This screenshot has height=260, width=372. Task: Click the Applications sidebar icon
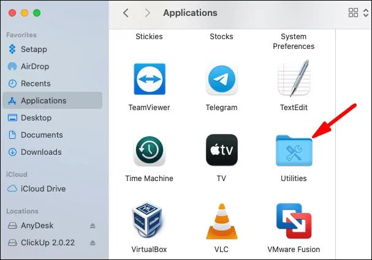coord(12,101)
